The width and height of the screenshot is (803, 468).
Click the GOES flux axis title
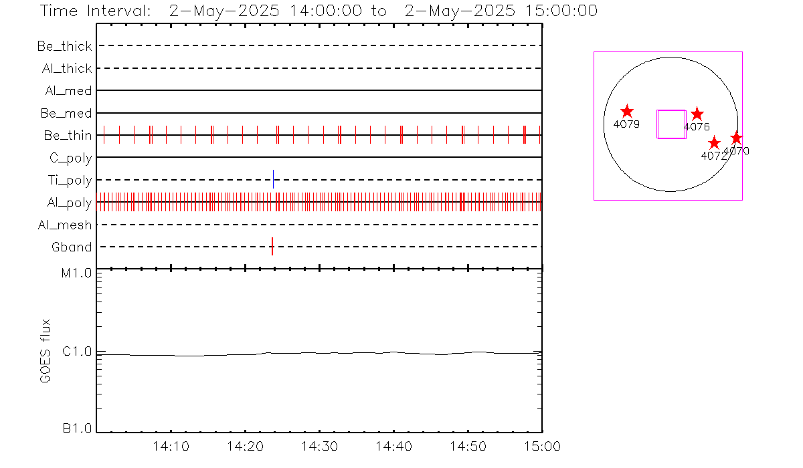(x=46, y=352)
